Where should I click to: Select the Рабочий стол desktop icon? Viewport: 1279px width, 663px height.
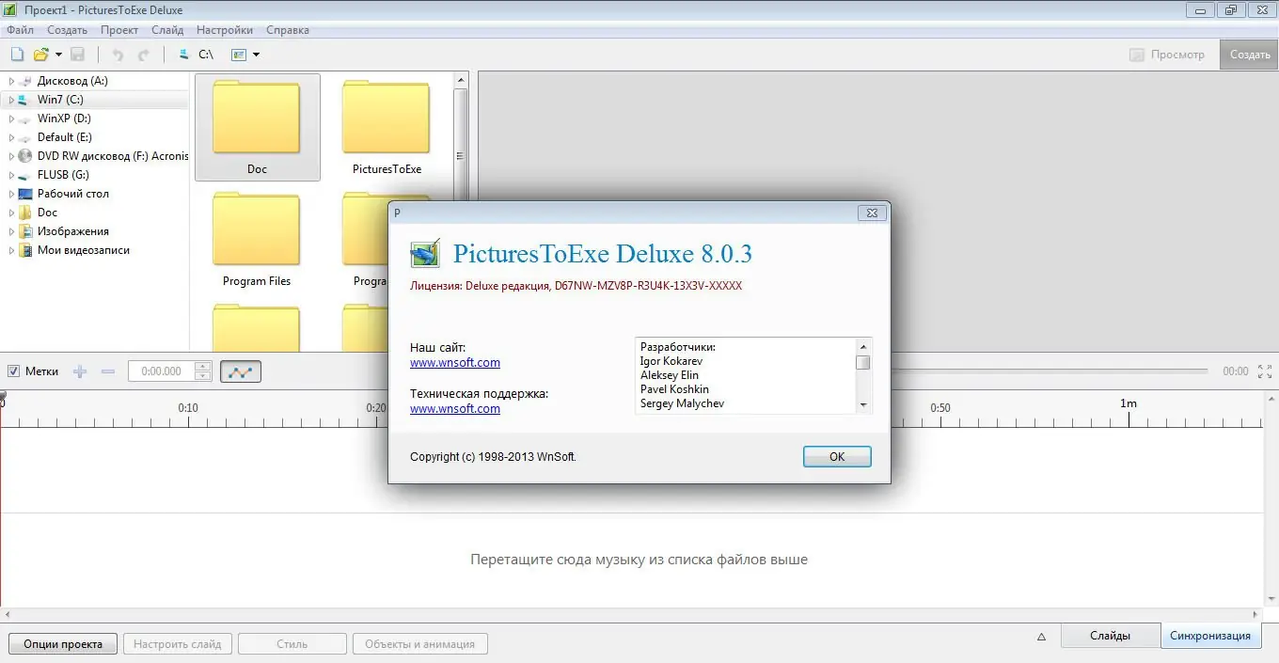pyautogui.click(x=25, y=194)
